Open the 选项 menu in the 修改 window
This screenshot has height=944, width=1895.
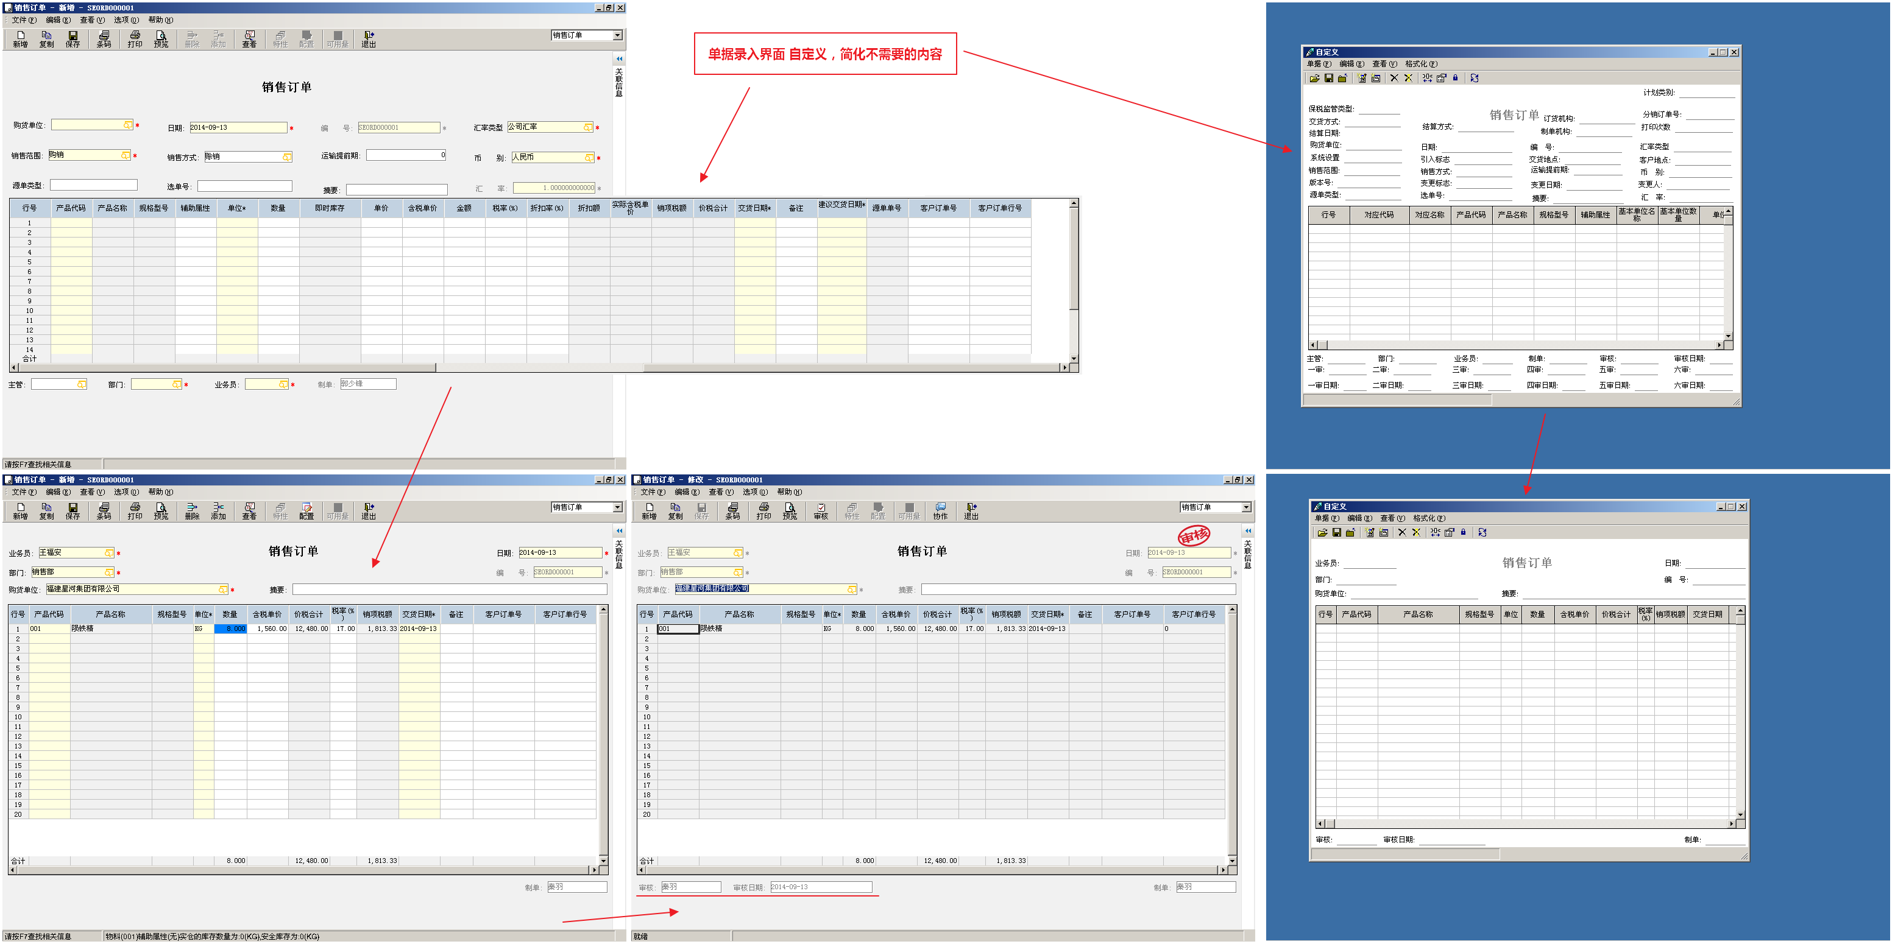(x=754, y=492)
